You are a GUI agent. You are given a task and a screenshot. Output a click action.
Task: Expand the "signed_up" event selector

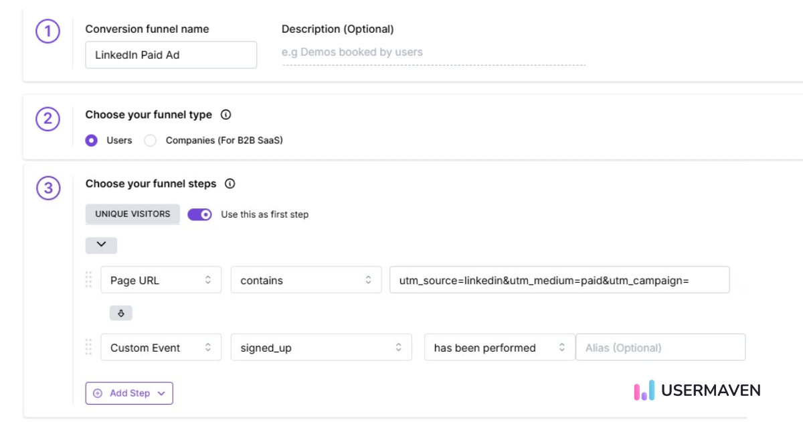tap(321, 347)
